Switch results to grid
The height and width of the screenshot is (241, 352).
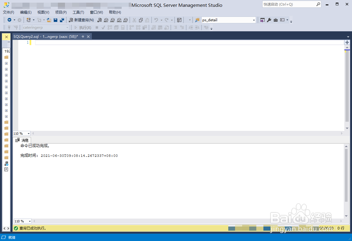[160, 27]
